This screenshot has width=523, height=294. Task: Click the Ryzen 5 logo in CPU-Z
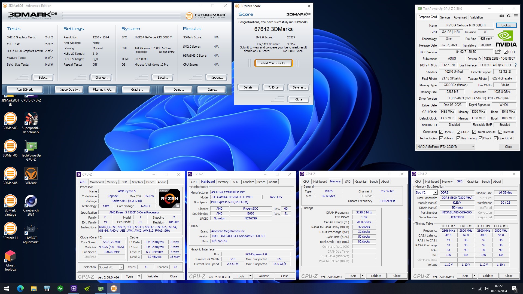(x=169, y=198)
